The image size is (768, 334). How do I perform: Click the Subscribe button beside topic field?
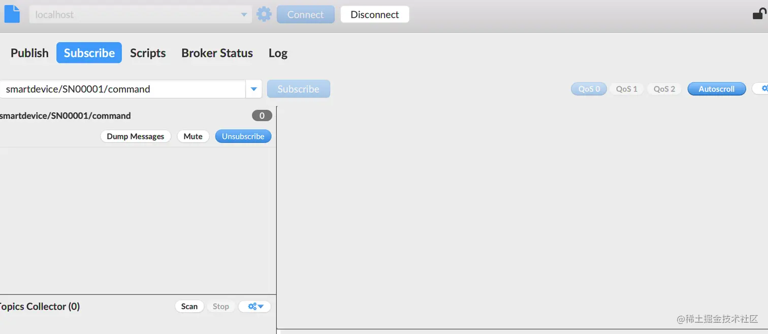[298, 89]
